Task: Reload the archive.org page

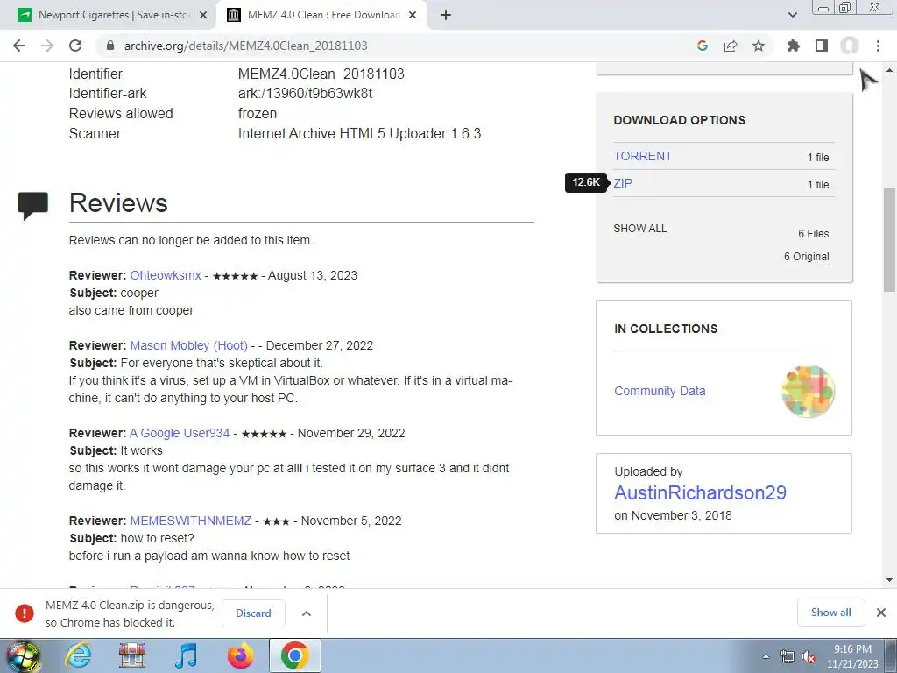Action: (x=75, y=46)
